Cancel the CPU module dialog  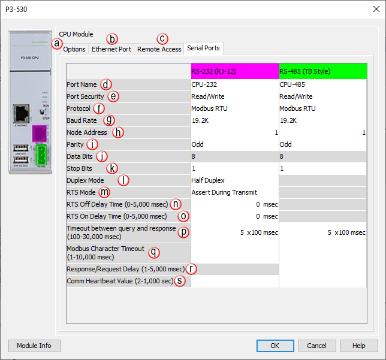point(316,346)
